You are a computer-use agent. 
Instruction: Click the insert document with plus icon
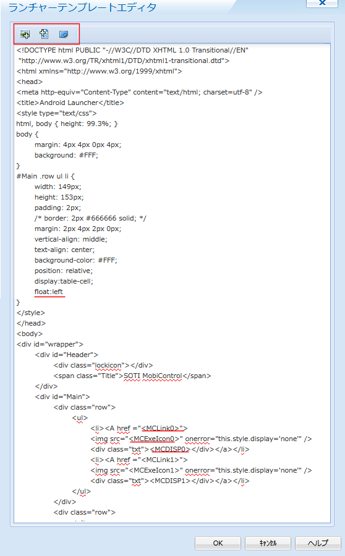pyautogui.click(x=44, y=34)
